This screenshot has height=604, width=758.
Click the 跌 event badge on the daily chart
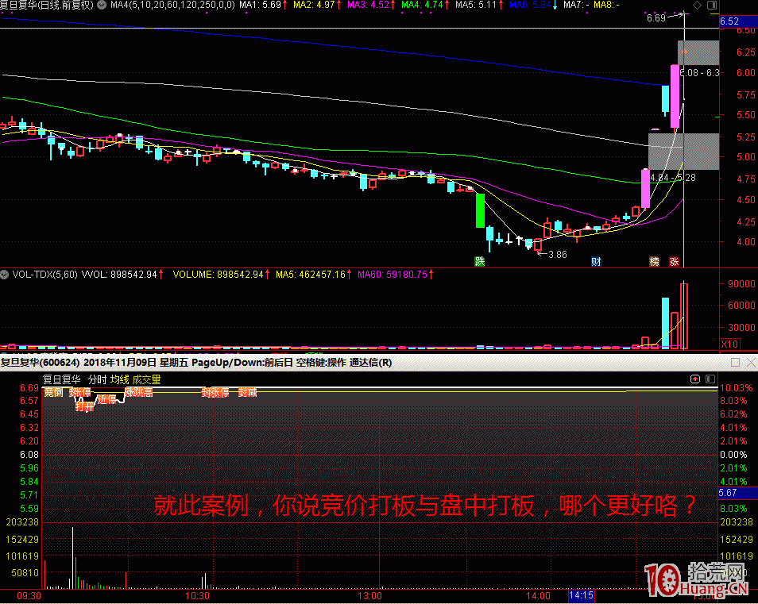point(480,260)
